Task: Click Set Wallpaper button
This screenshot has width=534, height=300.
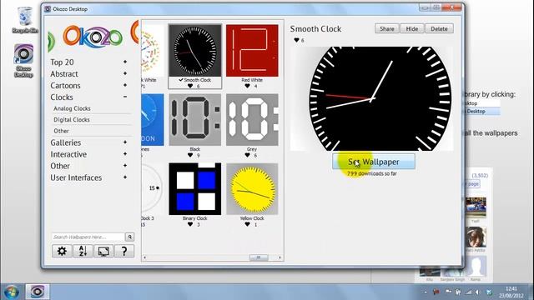Action: pyautogui.click(x=374, y=162)
